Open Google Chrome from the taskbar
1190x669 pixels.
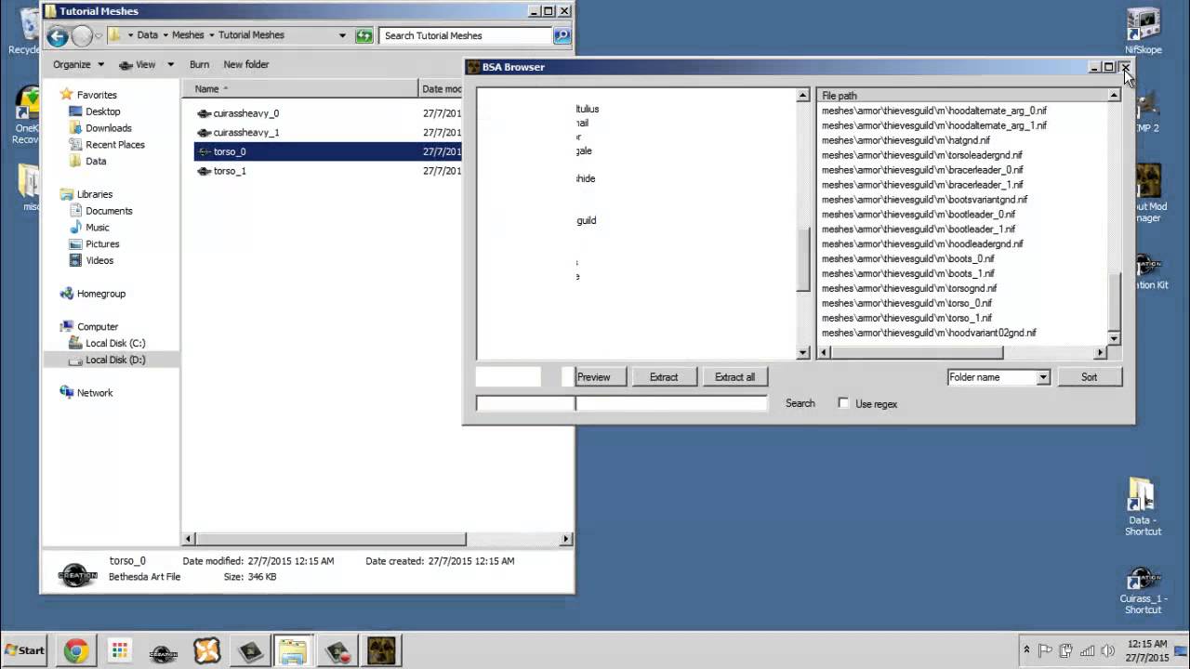[x=76, y=650]
